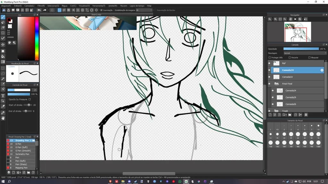The image size is (328, 184).
Task: Click Navigator zoom-in magnifier icon
Action: [x=275, y=19]
